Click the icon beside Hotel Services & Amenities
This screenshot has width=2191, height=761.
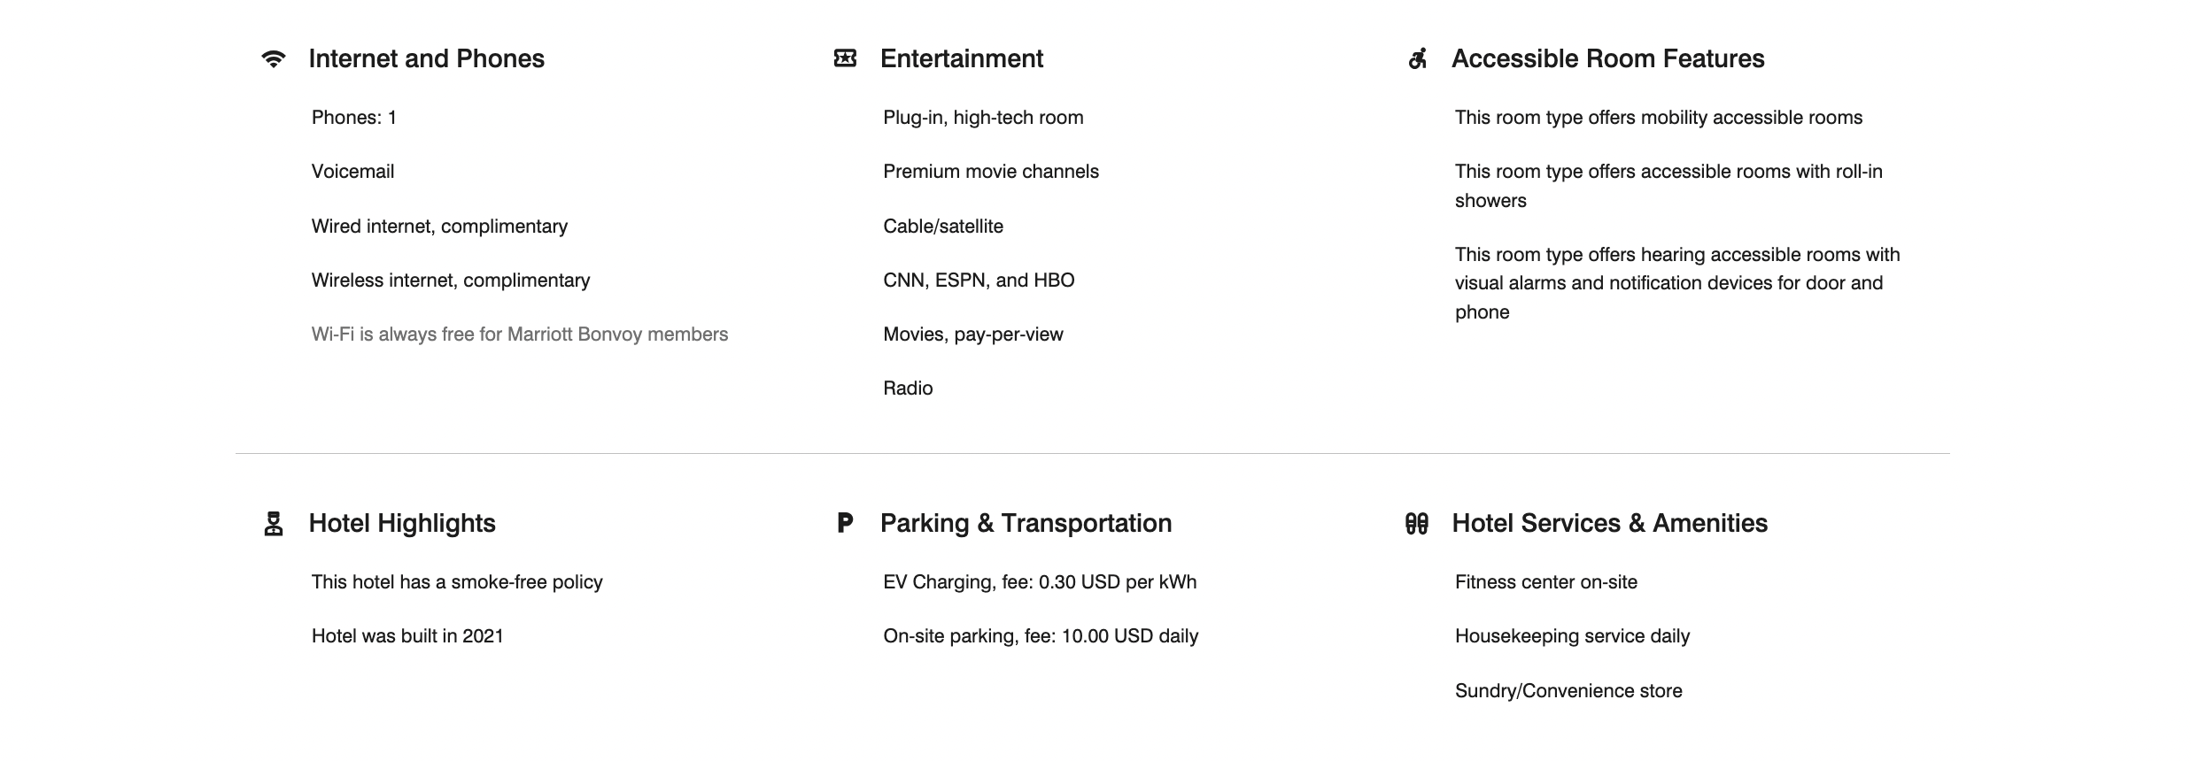1417,524
